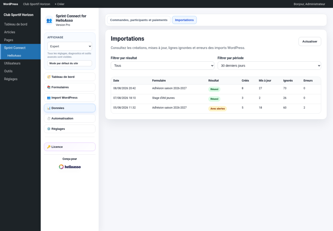Click the stopwatch icon beside Automatisation
The width and height of the screenshot is (333, 231).
[x=49, y=118]
